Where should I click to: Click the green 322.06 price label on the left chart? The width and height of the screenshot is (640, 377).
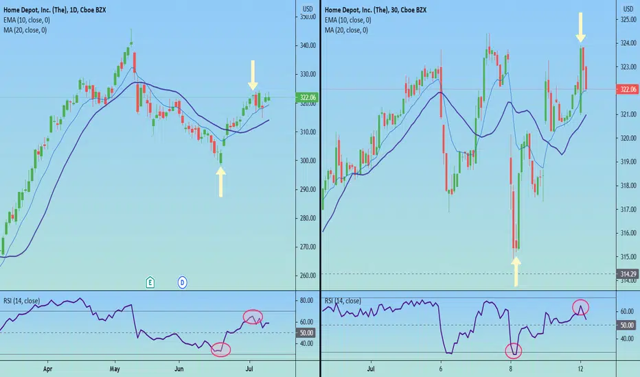308,97
